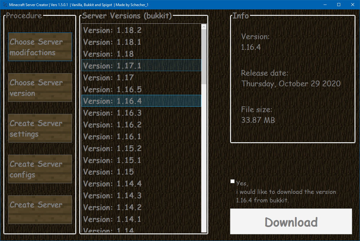Open Create Server settings step

40,128
